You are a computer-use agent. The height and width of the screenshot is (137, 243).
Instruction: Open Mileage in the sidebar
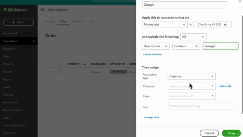pyautogui.click(x=8, y=95)
